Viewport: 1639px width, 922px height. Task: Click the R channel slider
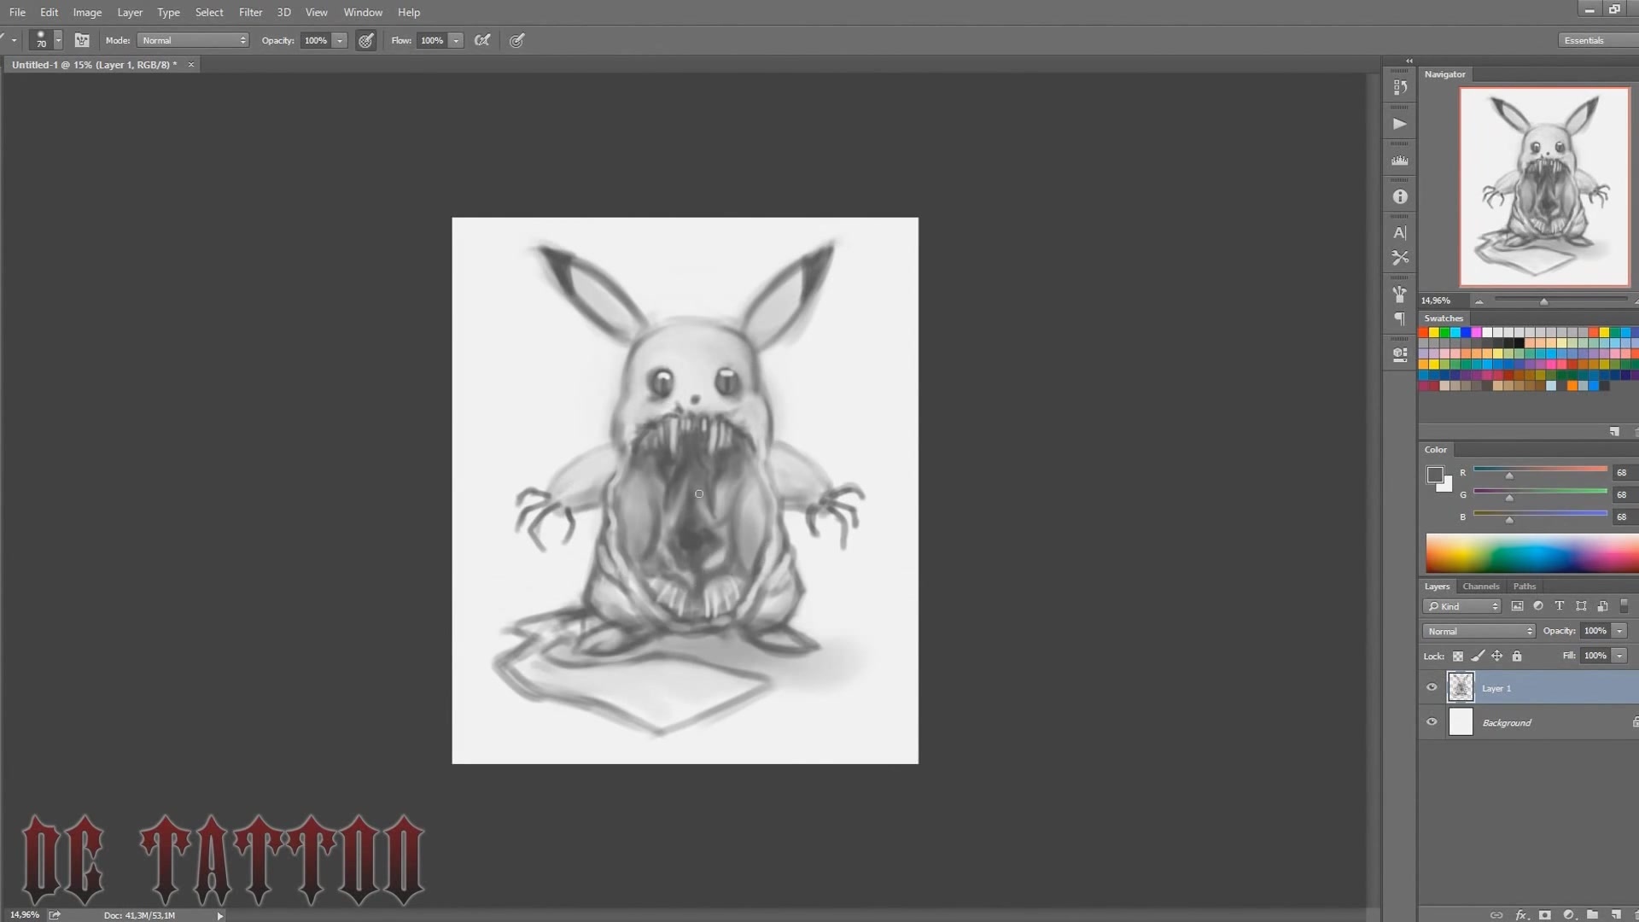click(x=1540, y=471)
